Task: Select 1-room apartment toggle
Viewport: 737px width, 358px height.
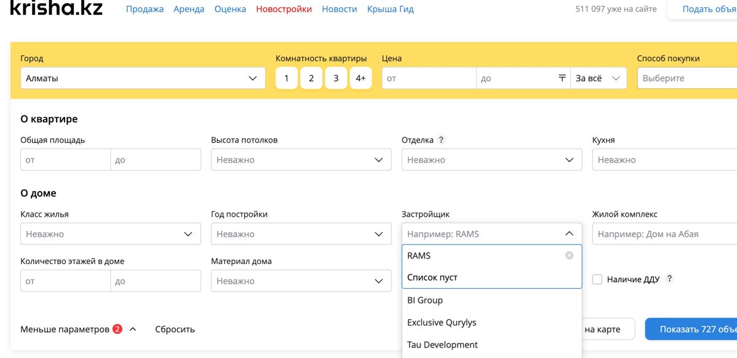Action: [286, 78]
